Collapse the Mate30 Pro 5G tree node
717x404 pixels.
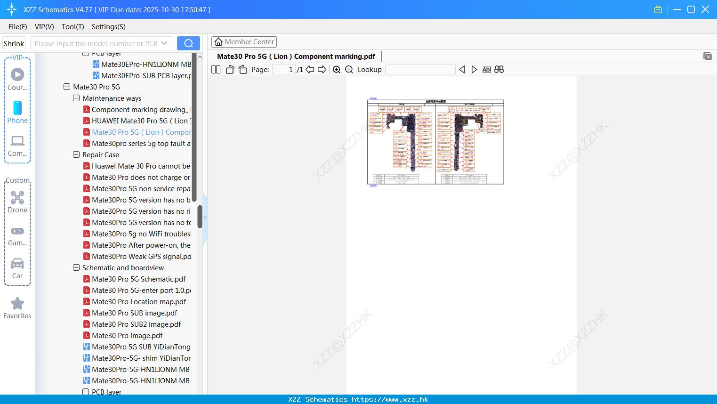tap(67, 87)
